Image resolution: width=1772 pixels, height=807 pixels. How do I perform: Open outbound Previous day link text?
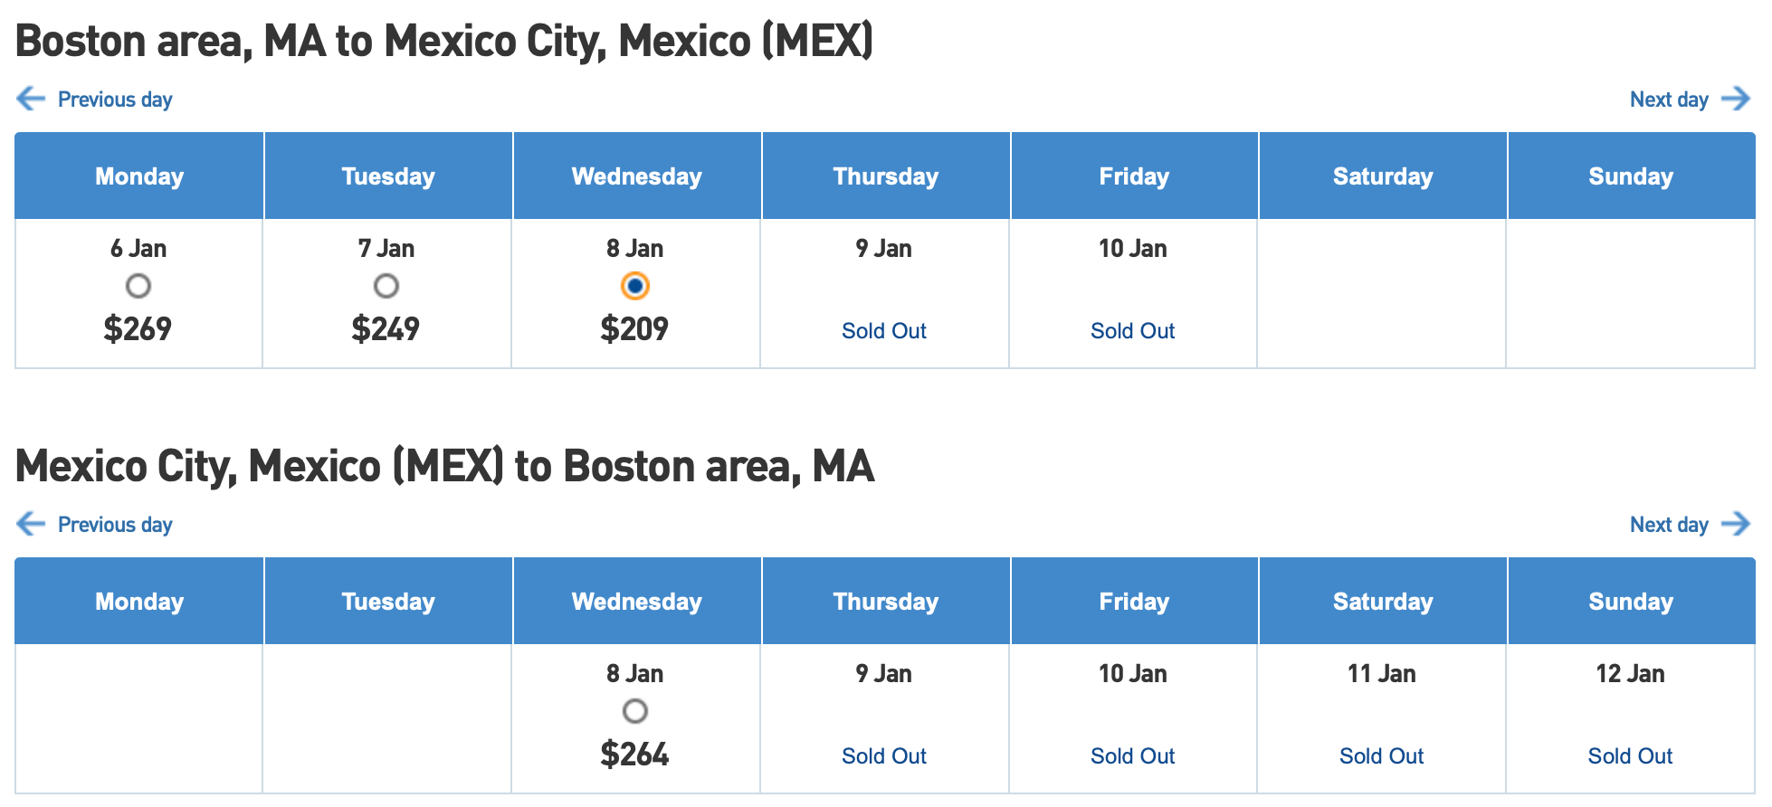(x=115, y=100)
